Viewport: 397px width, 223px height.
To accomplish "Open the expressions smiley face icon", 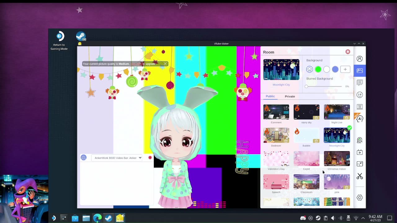I will (x=359, y=95).
